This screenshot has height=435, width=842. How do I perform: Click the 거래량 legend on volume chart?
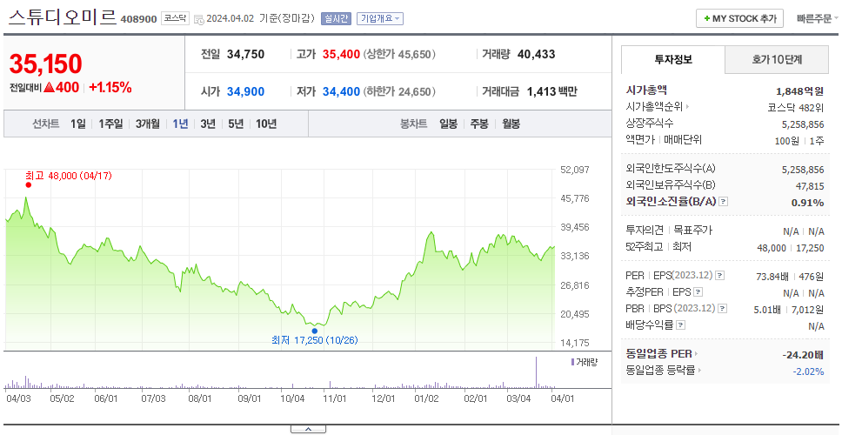coord(585,362)
